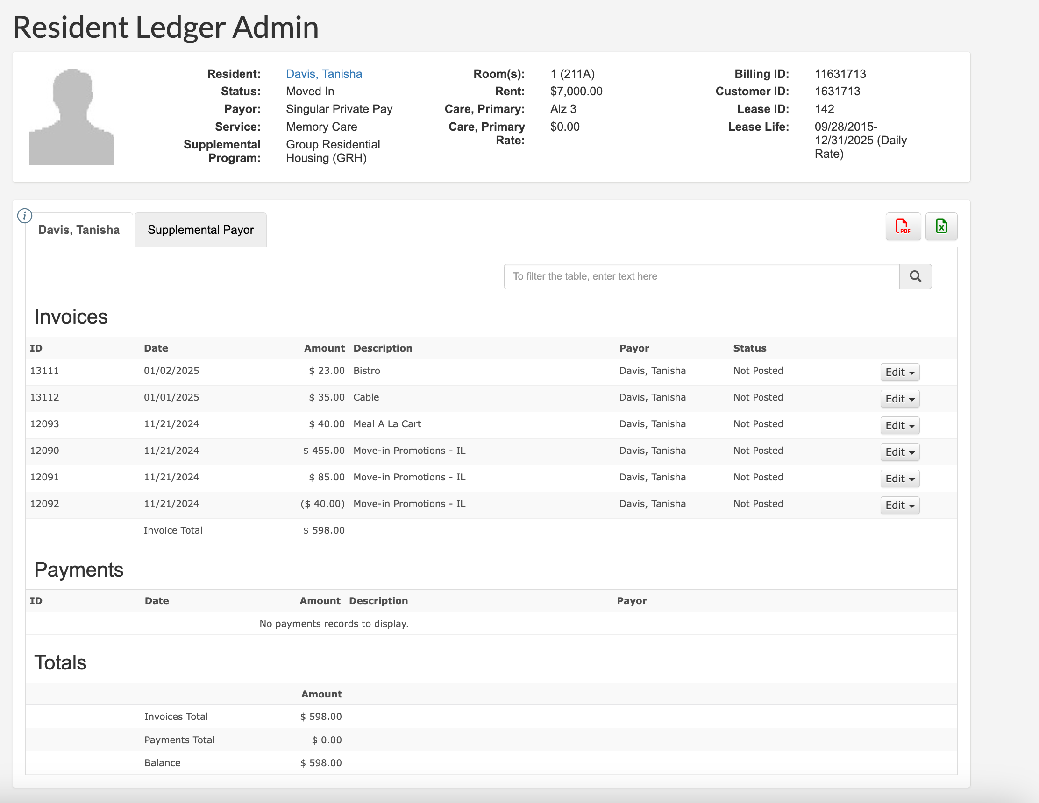This screenshot has width=1039, height=803.
Task: Click the resident profile photo placeholder
Action: [x=71, y=117]
